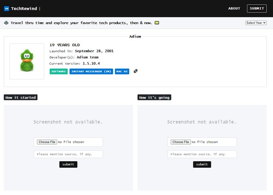Select the INSTANT MESSENGER (IM) tag
273x195 pixels.
pyautogui.click(x=91, y=71)
